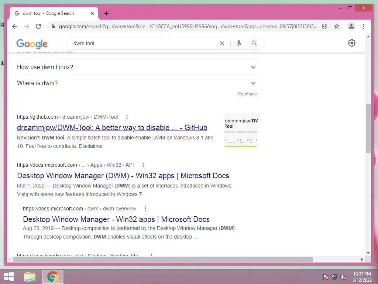The width and height of the screenshot is (378, 284).
Task: Open dreammjow/DWM-Tool GitHub result
Action: click(112, 128)
